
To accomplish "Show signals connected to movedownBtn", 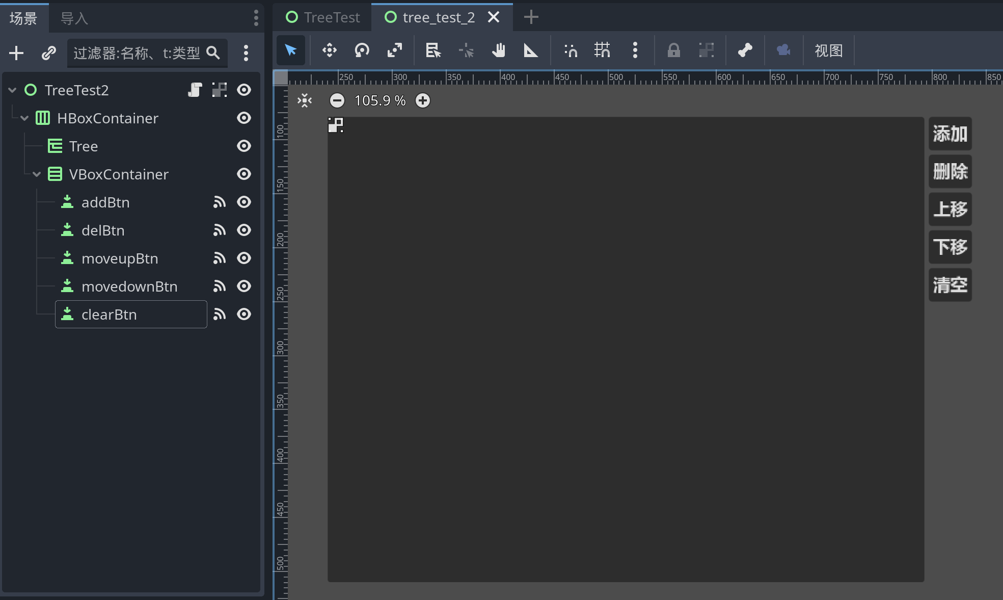I will [x=220, y=286].
